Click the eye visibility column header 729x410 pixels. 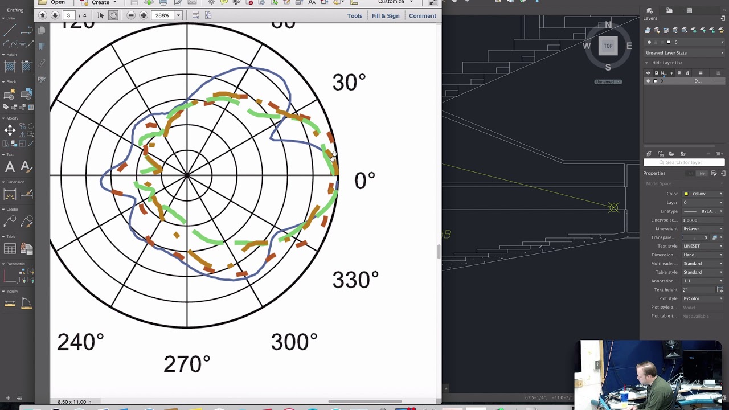click(x=648, y=73)
